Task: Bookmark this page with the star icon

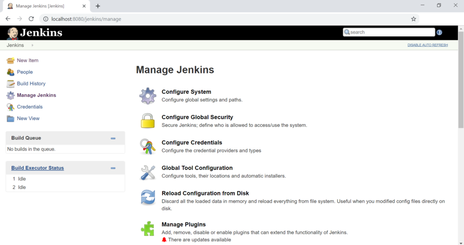Action: tap(414, 19)
